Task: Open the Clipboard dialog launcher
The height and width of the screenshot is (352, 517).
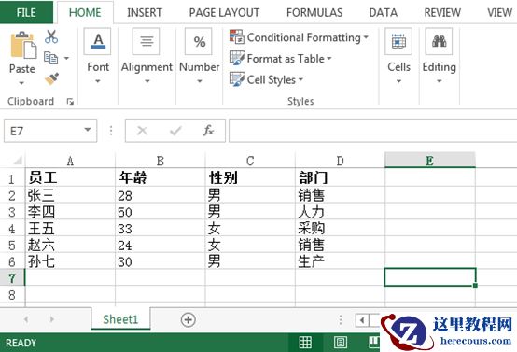Action: 70,101
